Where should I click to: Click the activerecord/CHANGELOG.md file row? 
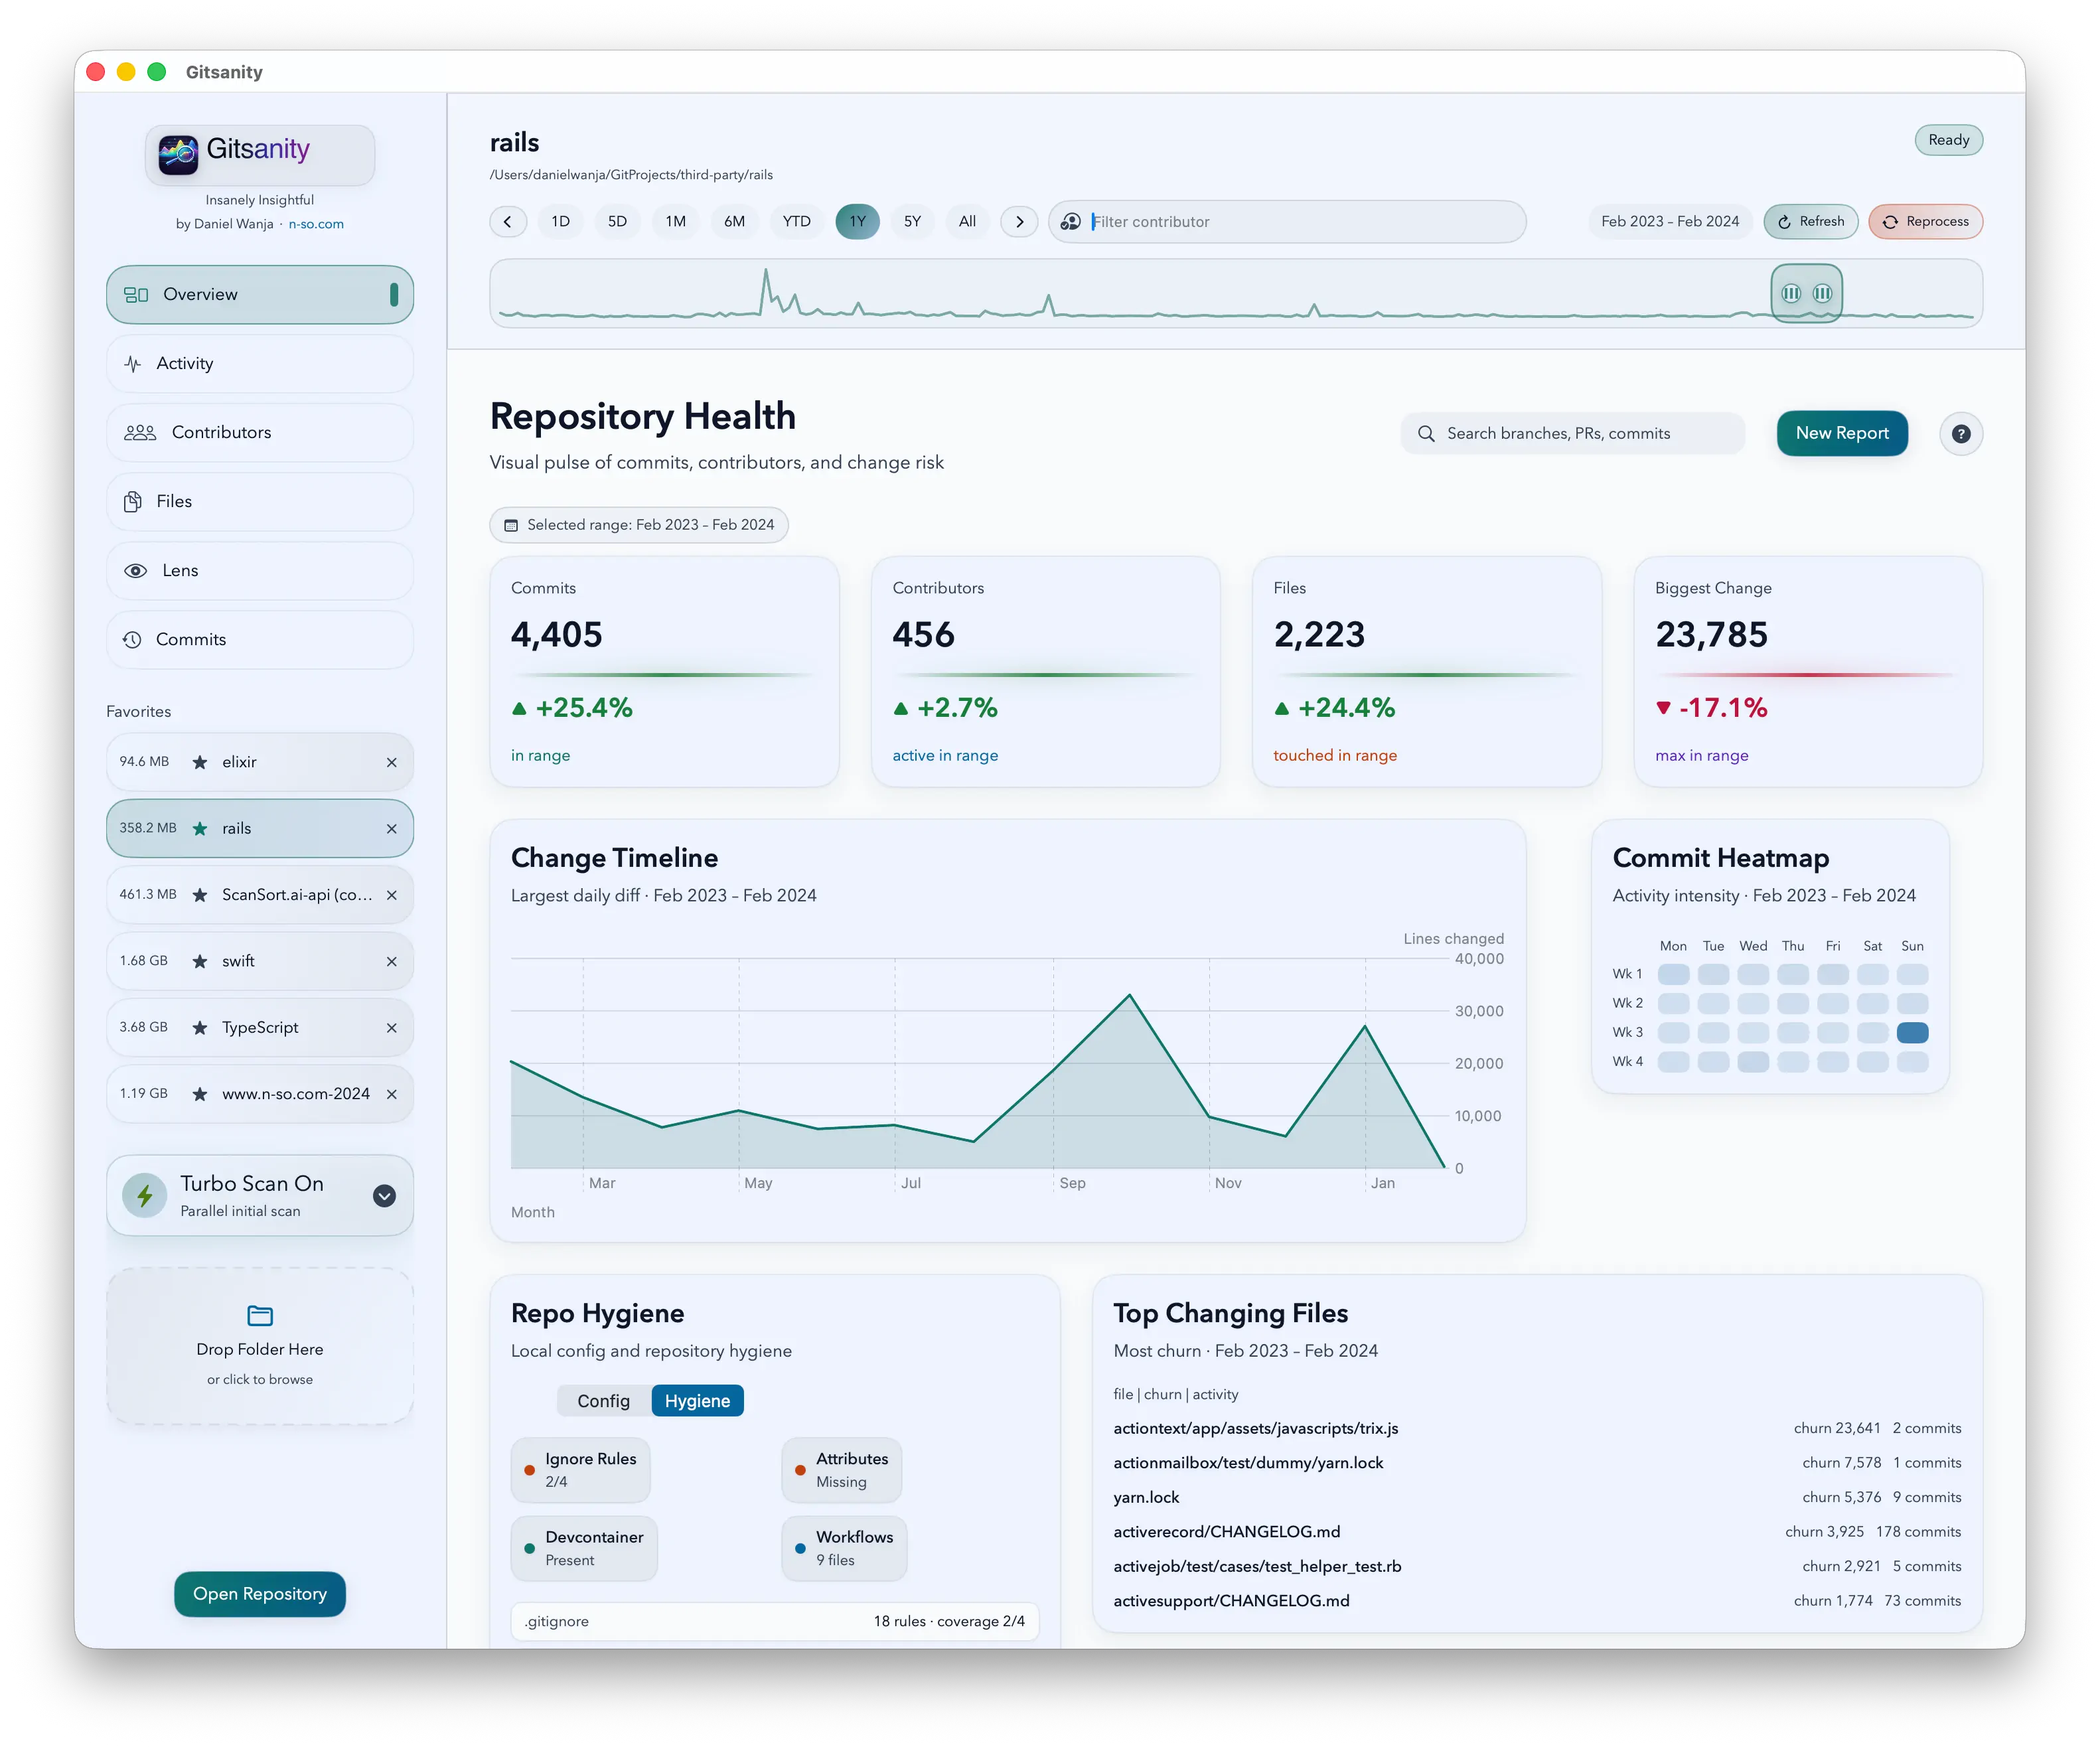pyautogui.click(x=1537, y=1533)
